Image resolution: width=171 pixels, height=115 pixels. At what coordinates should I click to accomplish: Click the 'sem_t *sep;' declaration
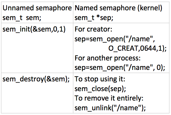[x=94, y=18]
